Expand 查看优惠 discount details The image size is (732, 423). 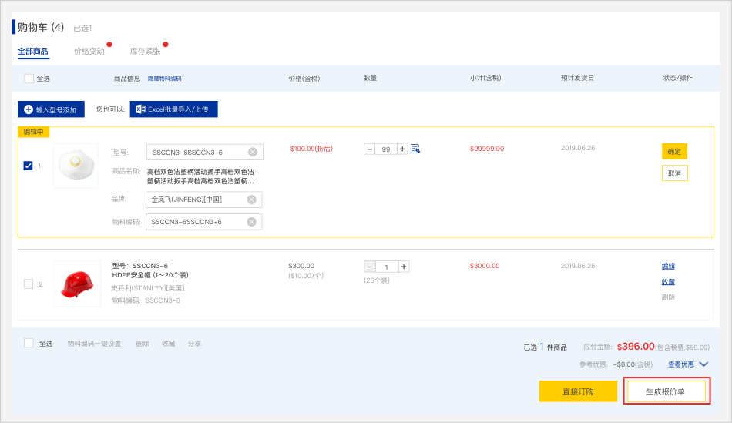pos(687,364)
